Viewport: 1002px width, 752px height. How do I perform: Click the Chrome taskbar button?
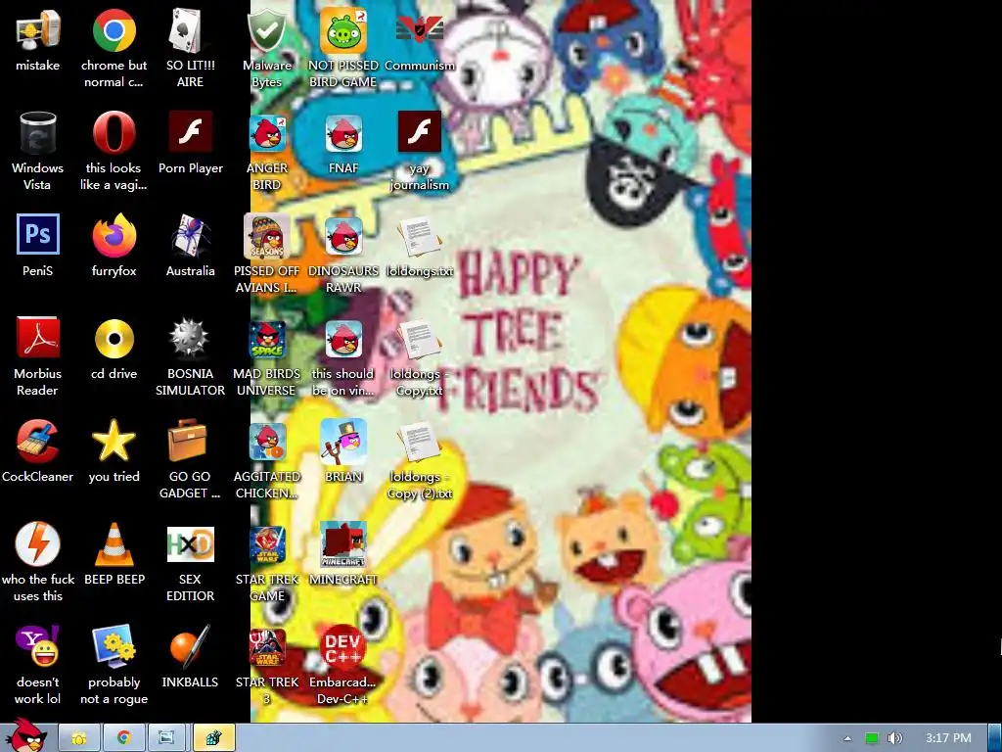point(124,738)
